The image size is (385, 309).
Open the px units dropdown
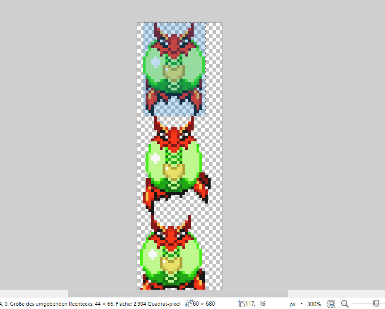tap(295, 304)
